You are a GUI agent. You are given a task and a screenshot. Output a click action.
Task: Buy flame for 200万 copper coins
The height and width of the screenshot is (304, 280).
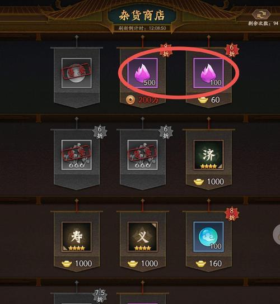coord(142,100)
